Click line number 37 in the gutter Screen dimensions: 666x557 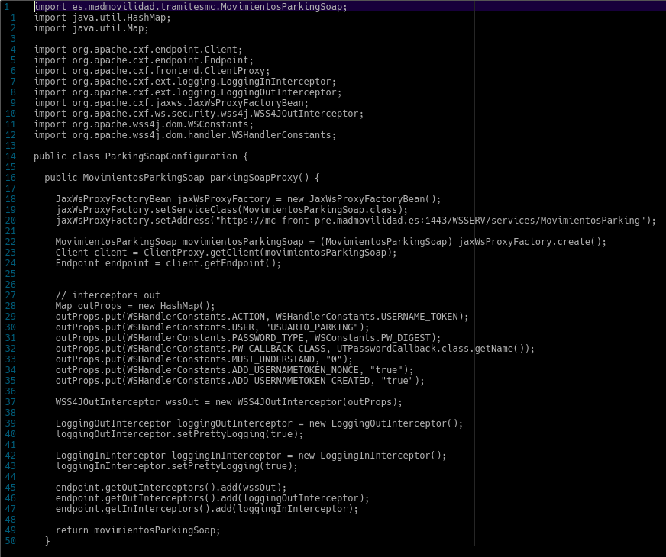coord(10,402)
